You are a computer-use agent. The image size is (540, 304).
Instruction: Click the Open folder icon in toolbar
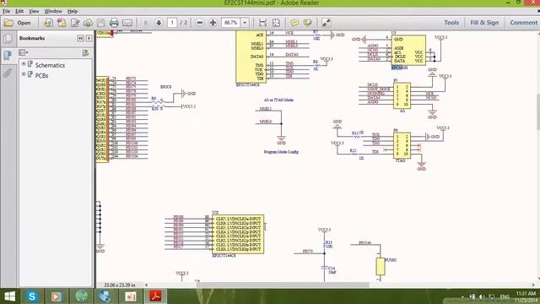(x=8, y=23)
